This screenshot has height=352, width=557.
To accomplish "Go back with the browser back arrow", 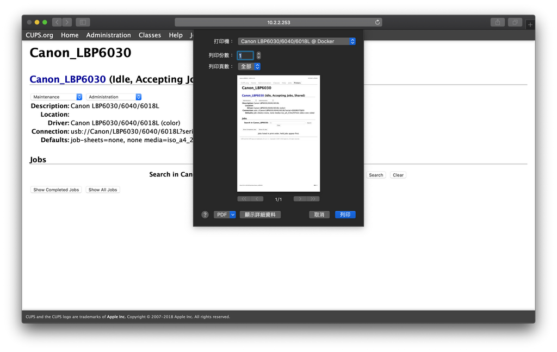I will [57, 22].
